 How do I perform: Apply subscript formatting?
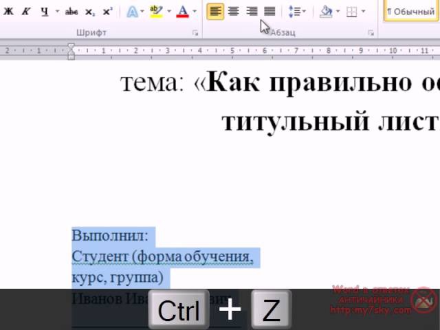90,11
